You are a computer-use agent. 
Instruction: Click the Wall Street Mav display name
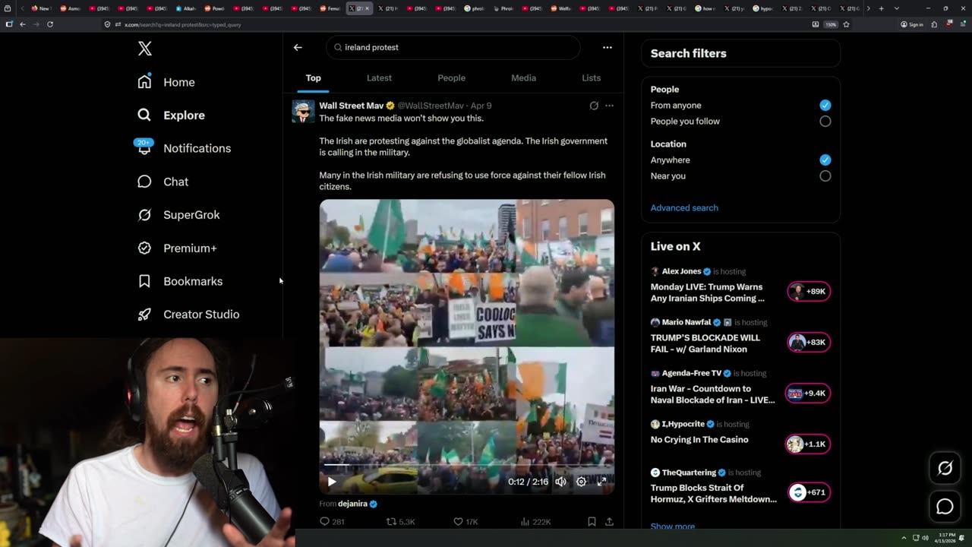pyautogui.click(x=352, y=106)
